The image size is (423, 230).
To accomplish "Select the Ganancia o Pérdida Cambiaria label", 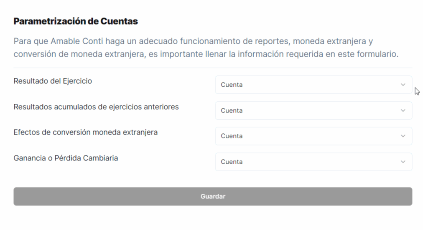I will (x=66, y=158).
